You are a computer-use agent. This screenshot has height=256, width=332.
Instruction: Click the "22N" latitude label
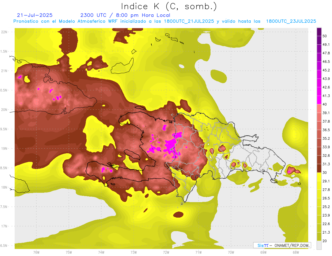pos(4,32)
